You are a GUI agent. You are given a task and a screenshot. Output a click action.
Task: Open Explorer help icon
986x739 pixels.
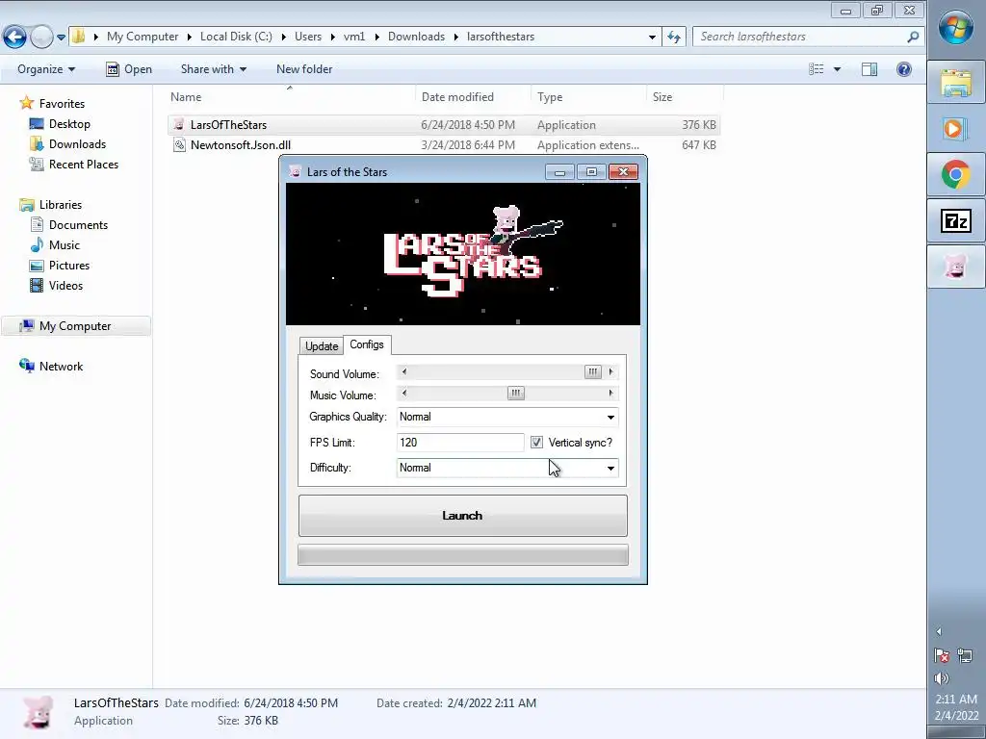point(903,69)
